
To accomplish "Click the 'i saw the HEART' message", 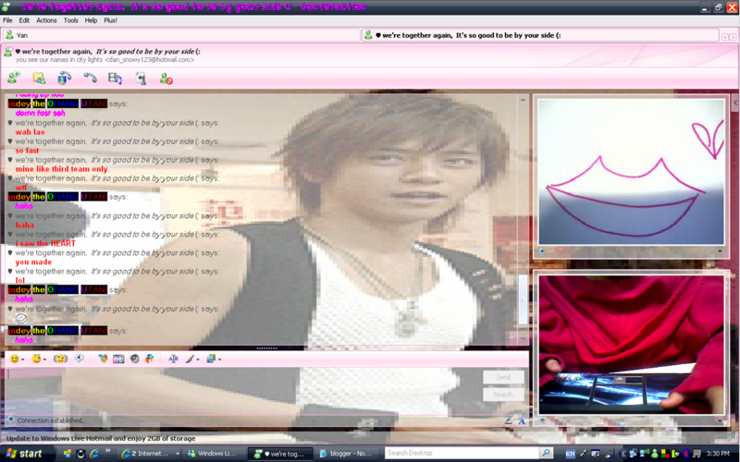I will tap(45, 243).
